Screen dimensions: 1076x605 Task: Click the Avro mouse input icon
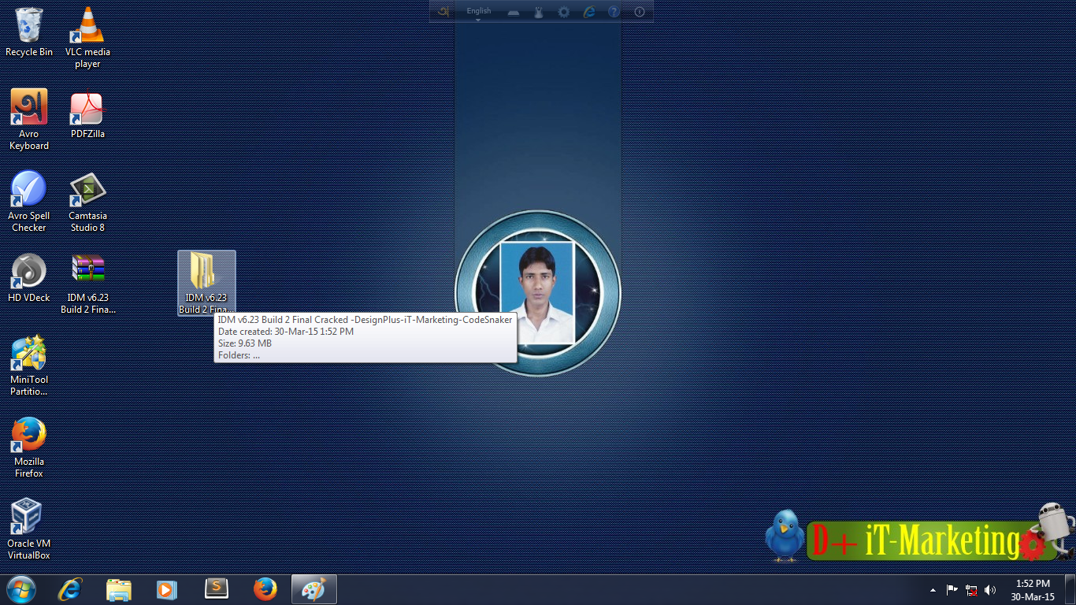pos(539,12)
